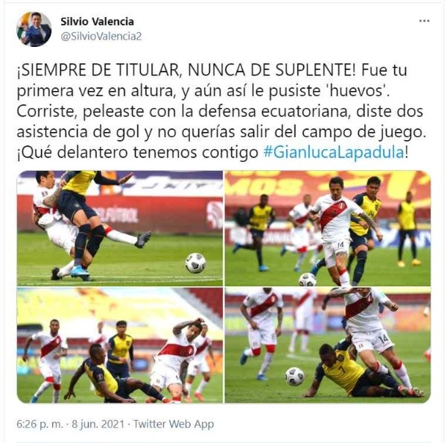Open the Silvio Valencia display name

[x=97, y=22]
